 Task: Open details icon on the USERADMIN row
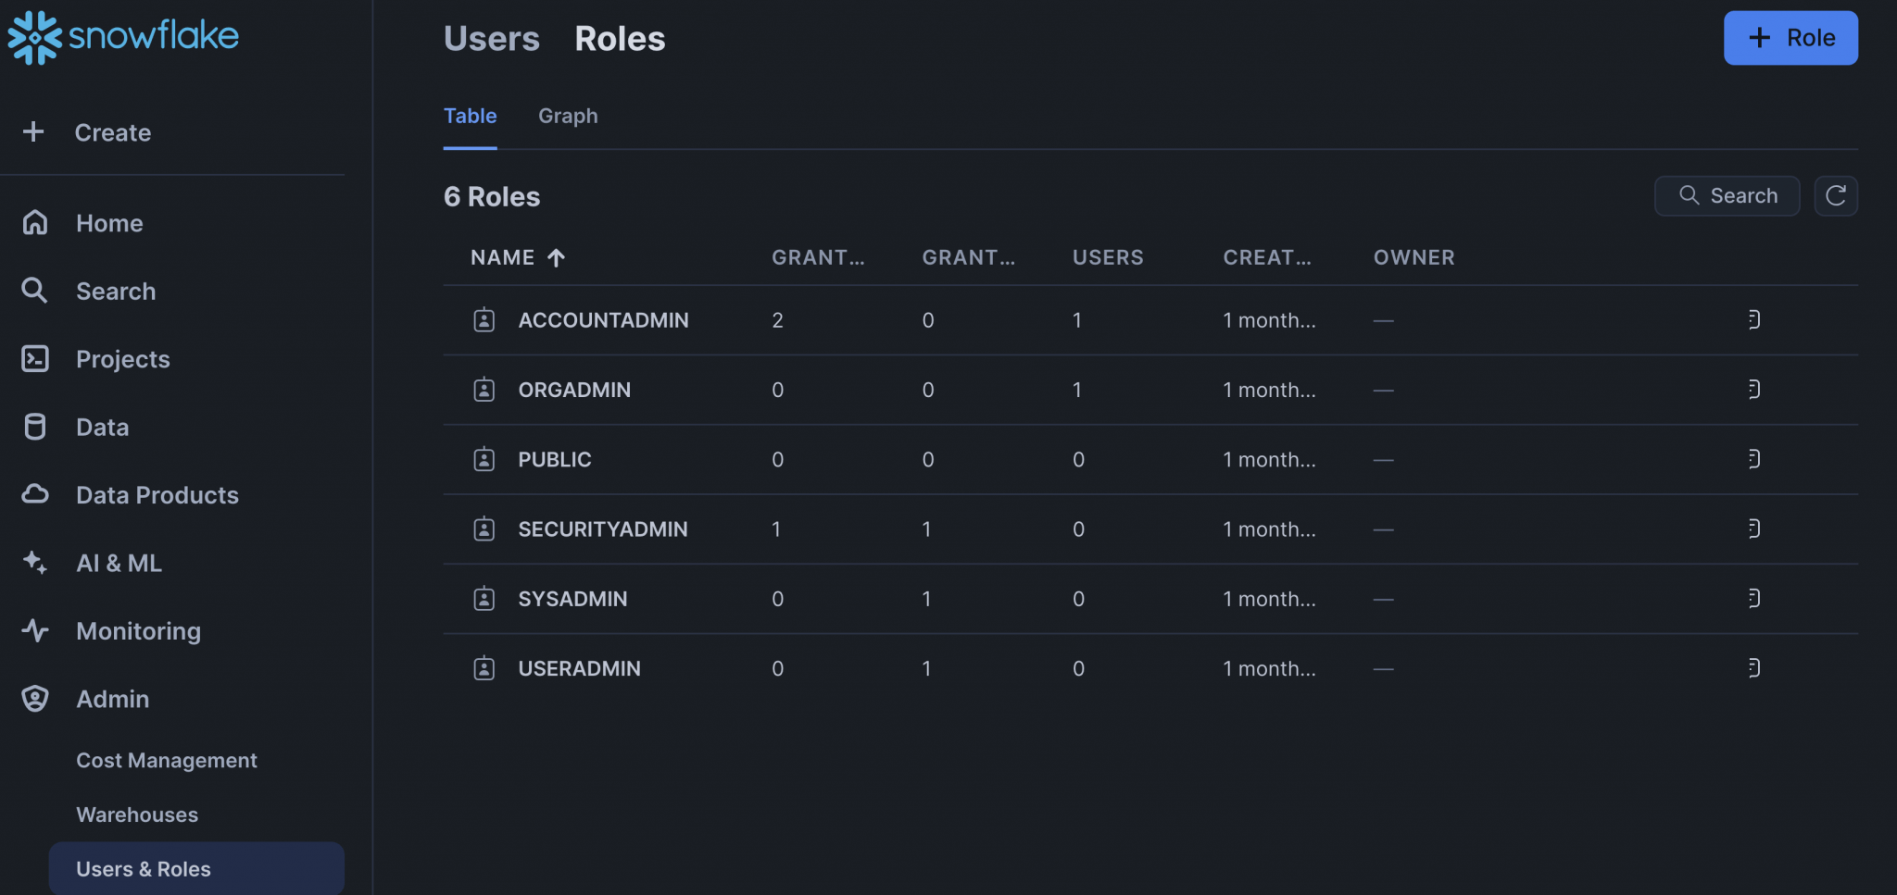(1753, 668)
